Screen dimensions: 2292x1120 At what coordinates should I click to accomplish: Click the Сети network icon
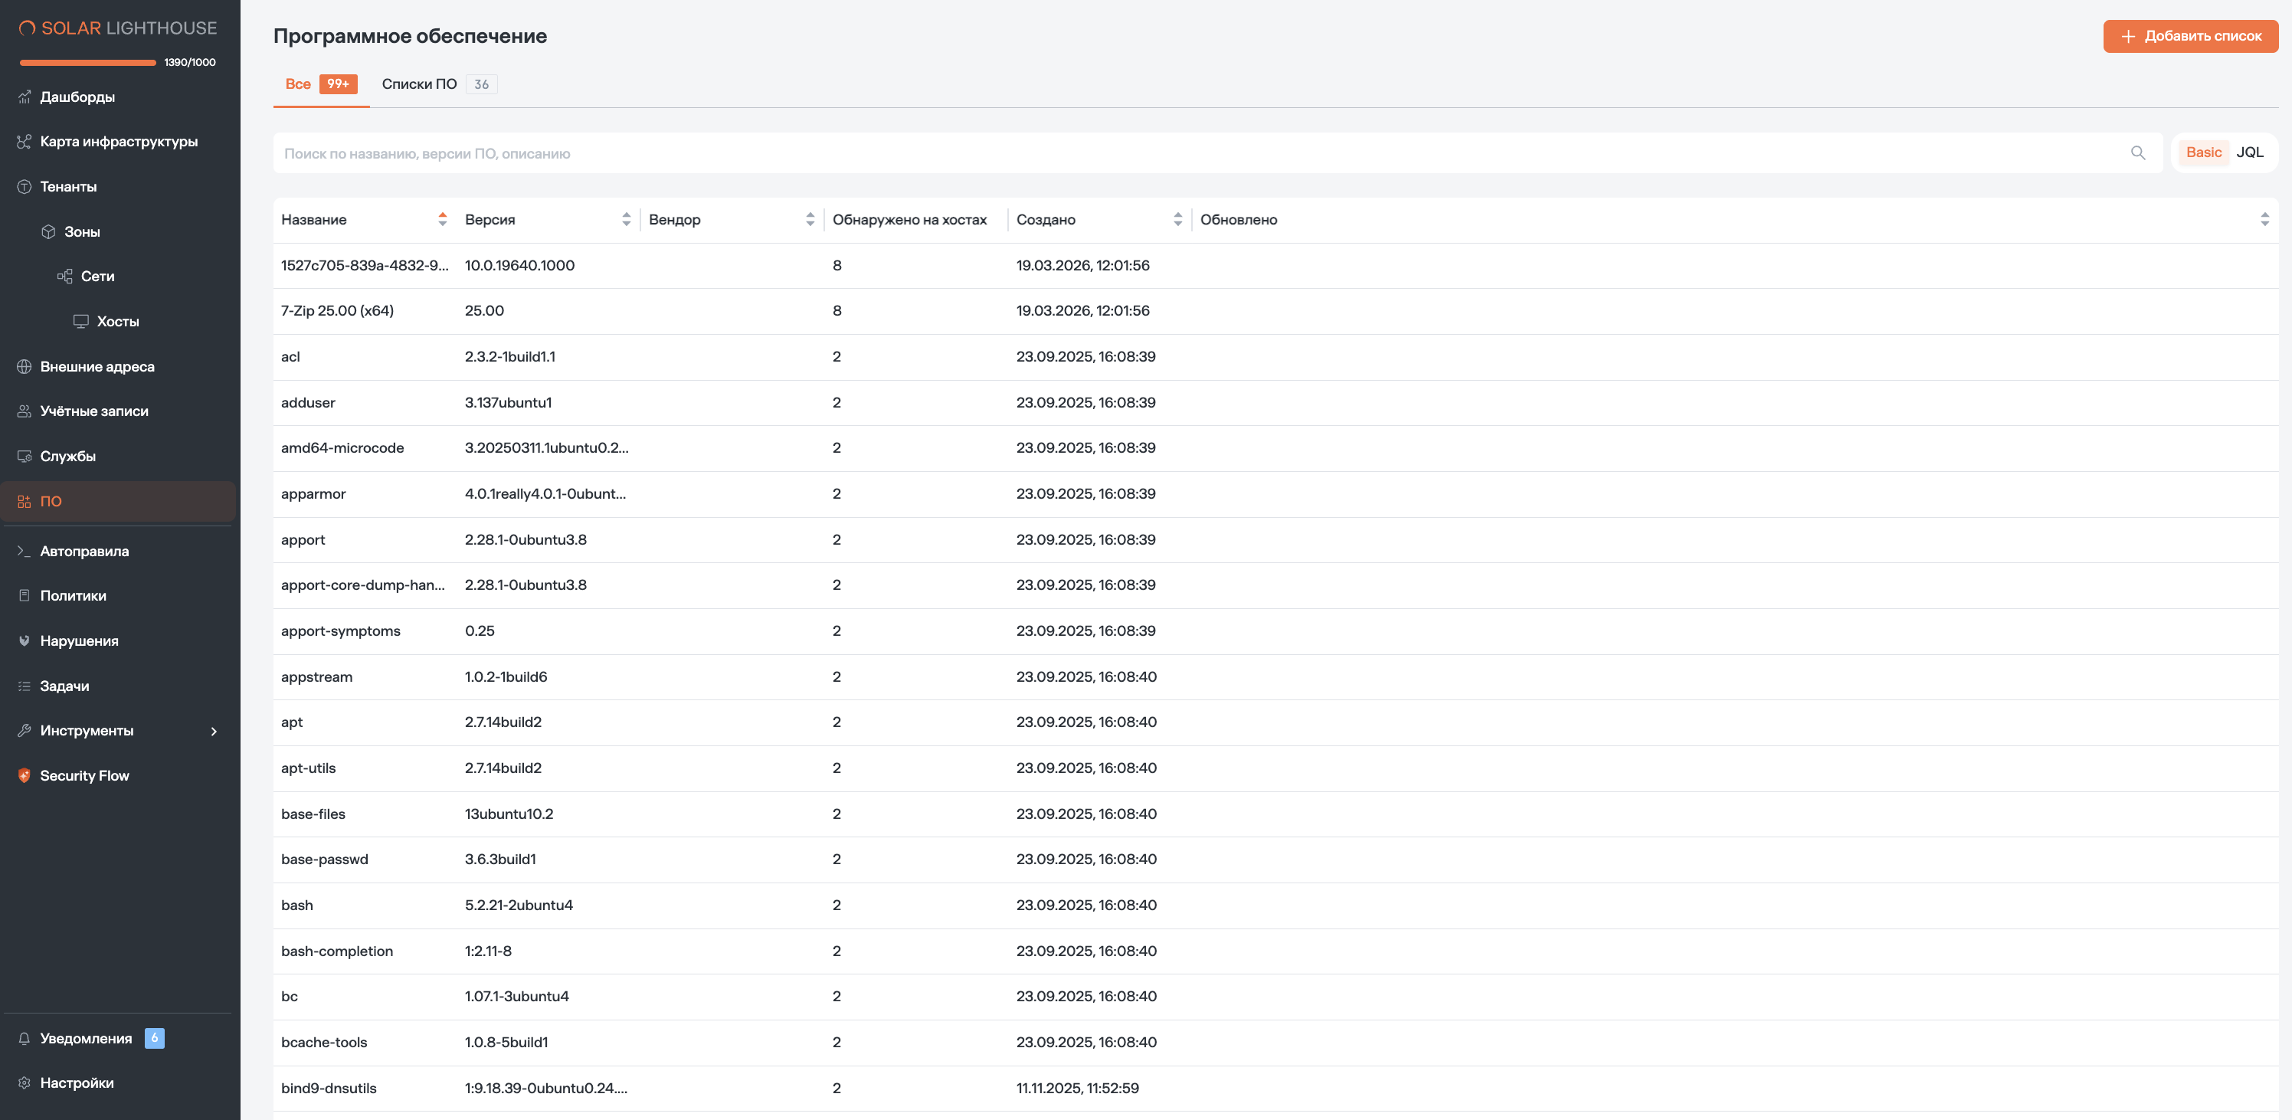pyautogui.click(x=65, y=277)
